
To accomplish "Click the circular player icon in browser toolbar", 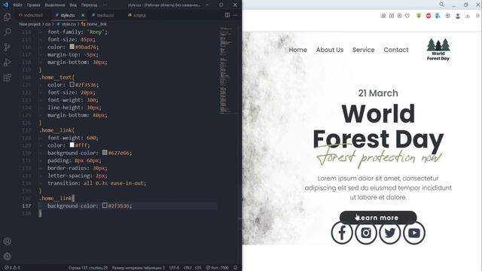I will (x=399, y=16).
